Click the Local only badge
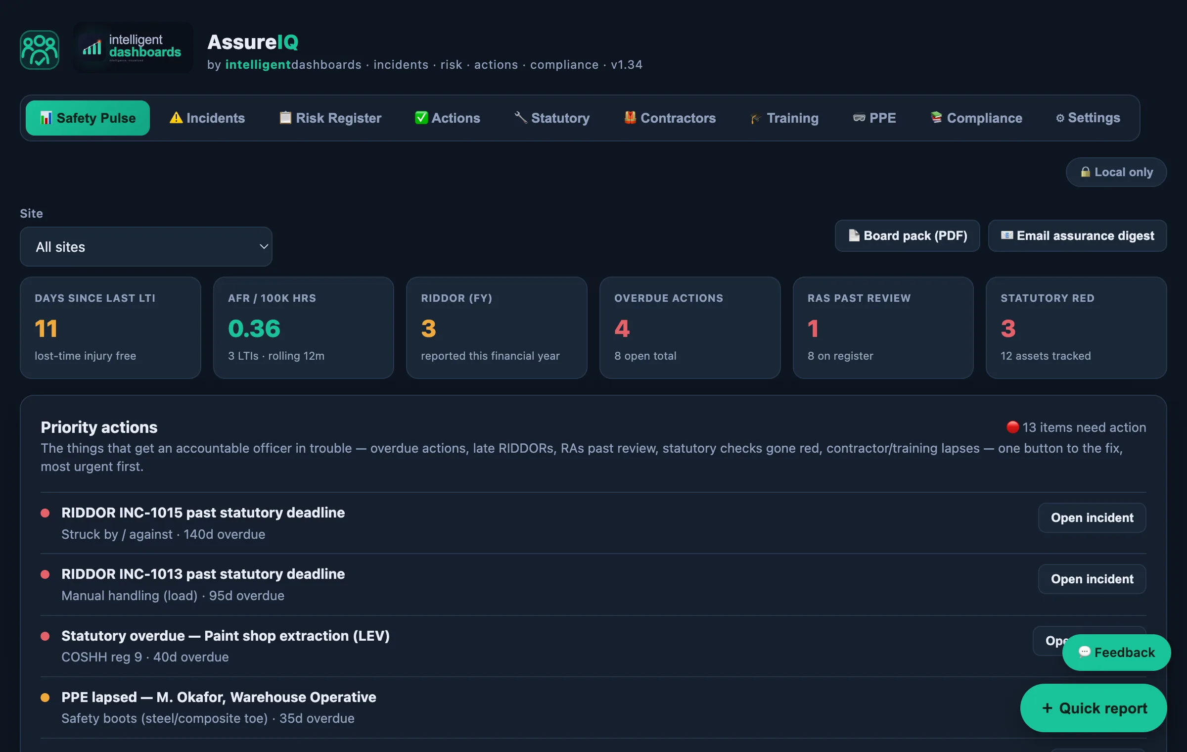 pyautogui.click(x=1116, y=172)
